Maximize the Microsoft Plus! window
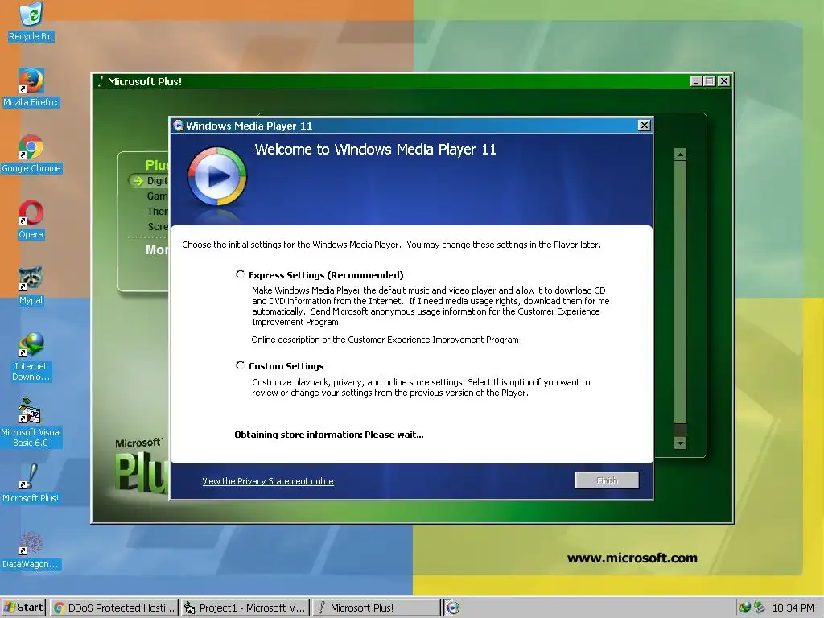The image size is (824, 618). [710, 81]
